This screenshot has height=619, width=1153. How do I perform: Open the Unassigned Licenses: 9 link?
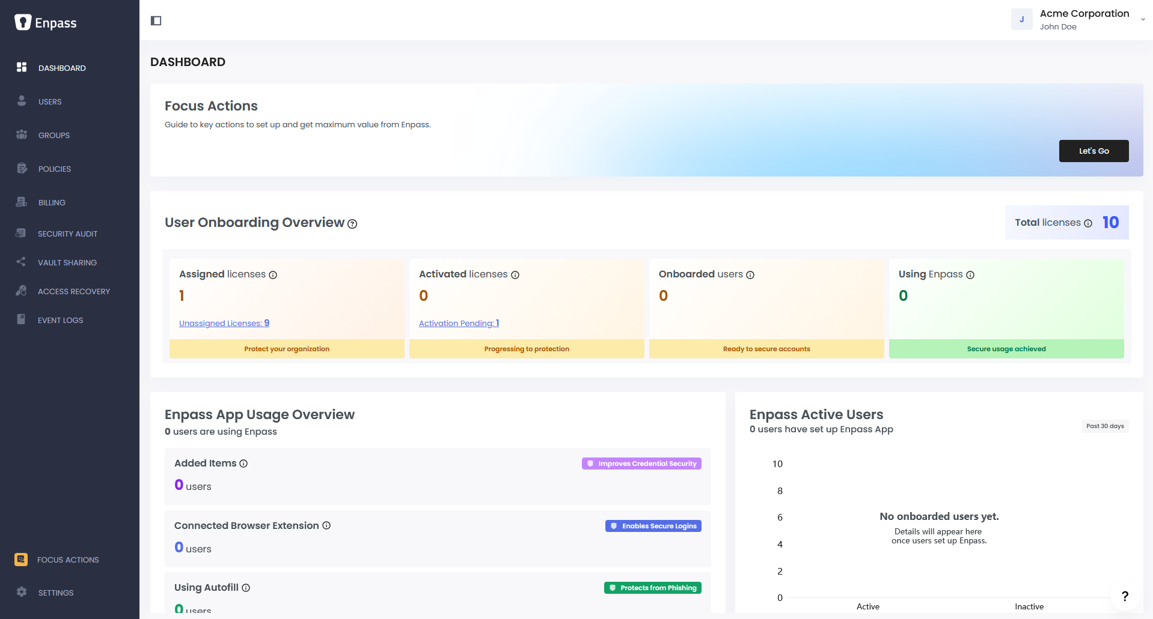(224, 323)
